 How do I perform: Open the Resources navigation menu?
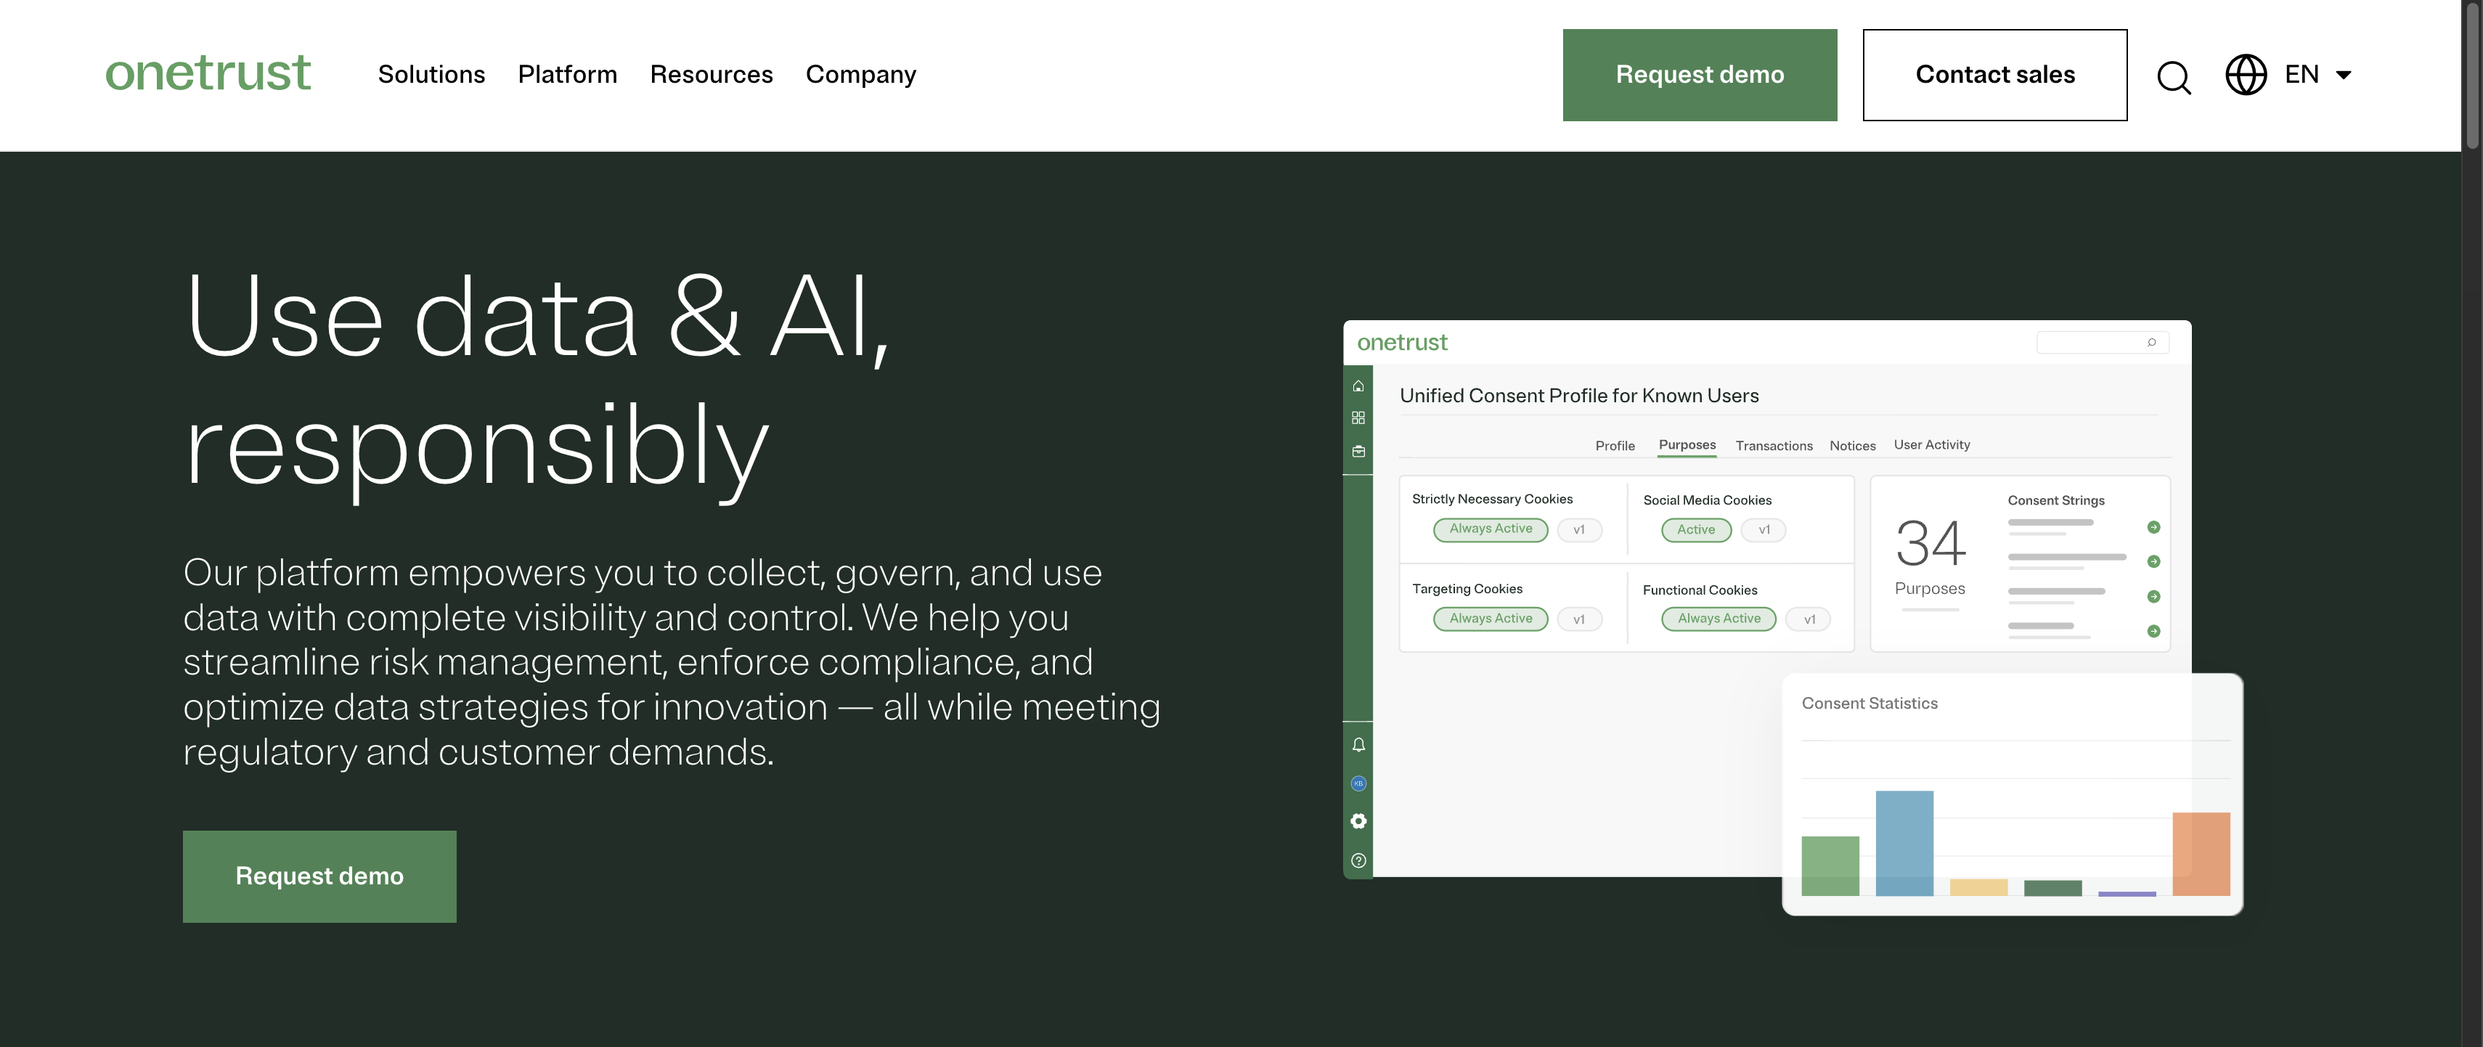point(710,74)
